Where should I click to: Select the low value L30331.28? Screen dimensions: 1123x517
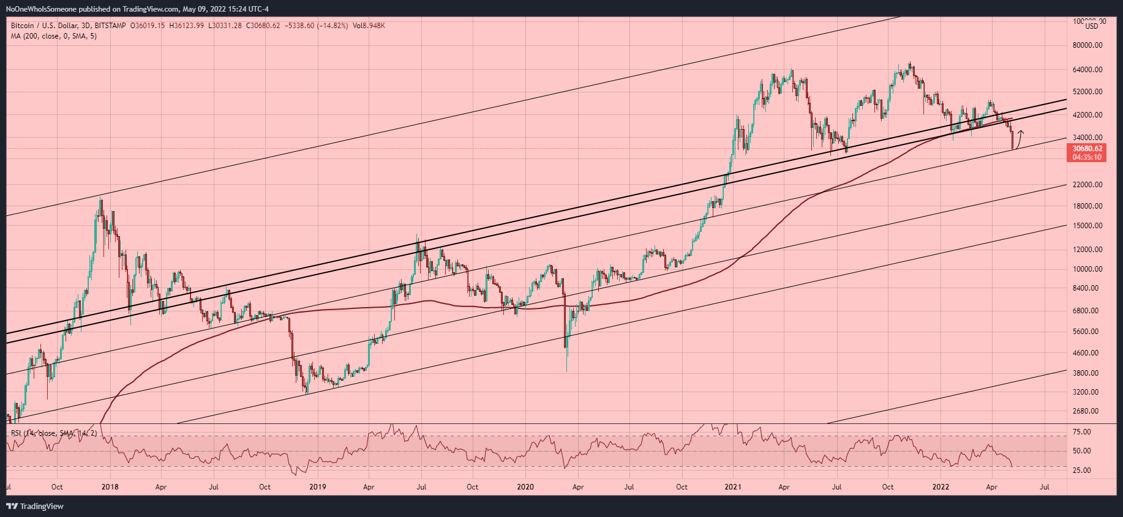tap(225, 26)
